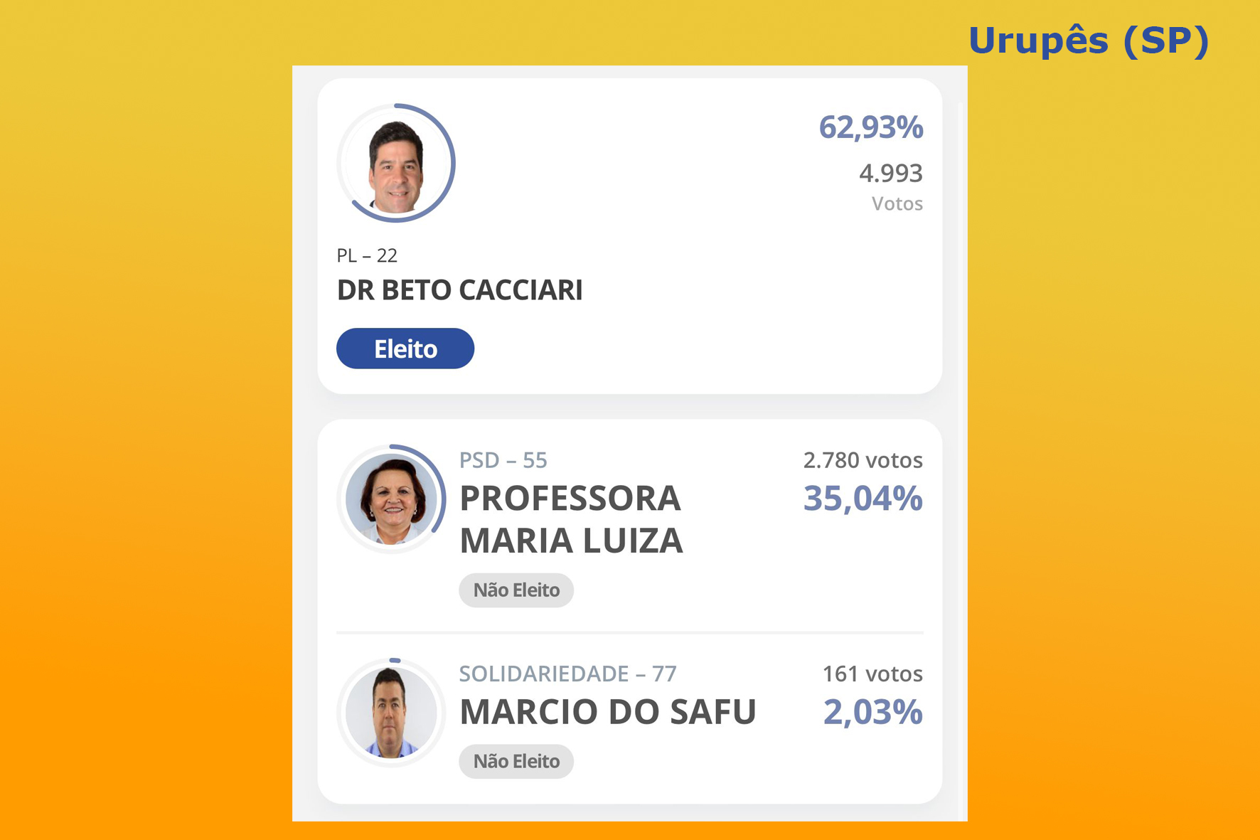This screenshot has height=840, width=1260.
Task: Click Marcio do Safu's portrait photo
Action: (391, 712)
